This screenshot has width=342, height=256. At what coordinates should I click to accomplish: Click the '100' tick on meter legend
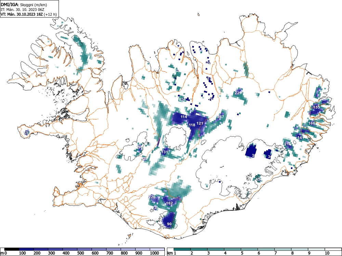[x=23, y=253]
